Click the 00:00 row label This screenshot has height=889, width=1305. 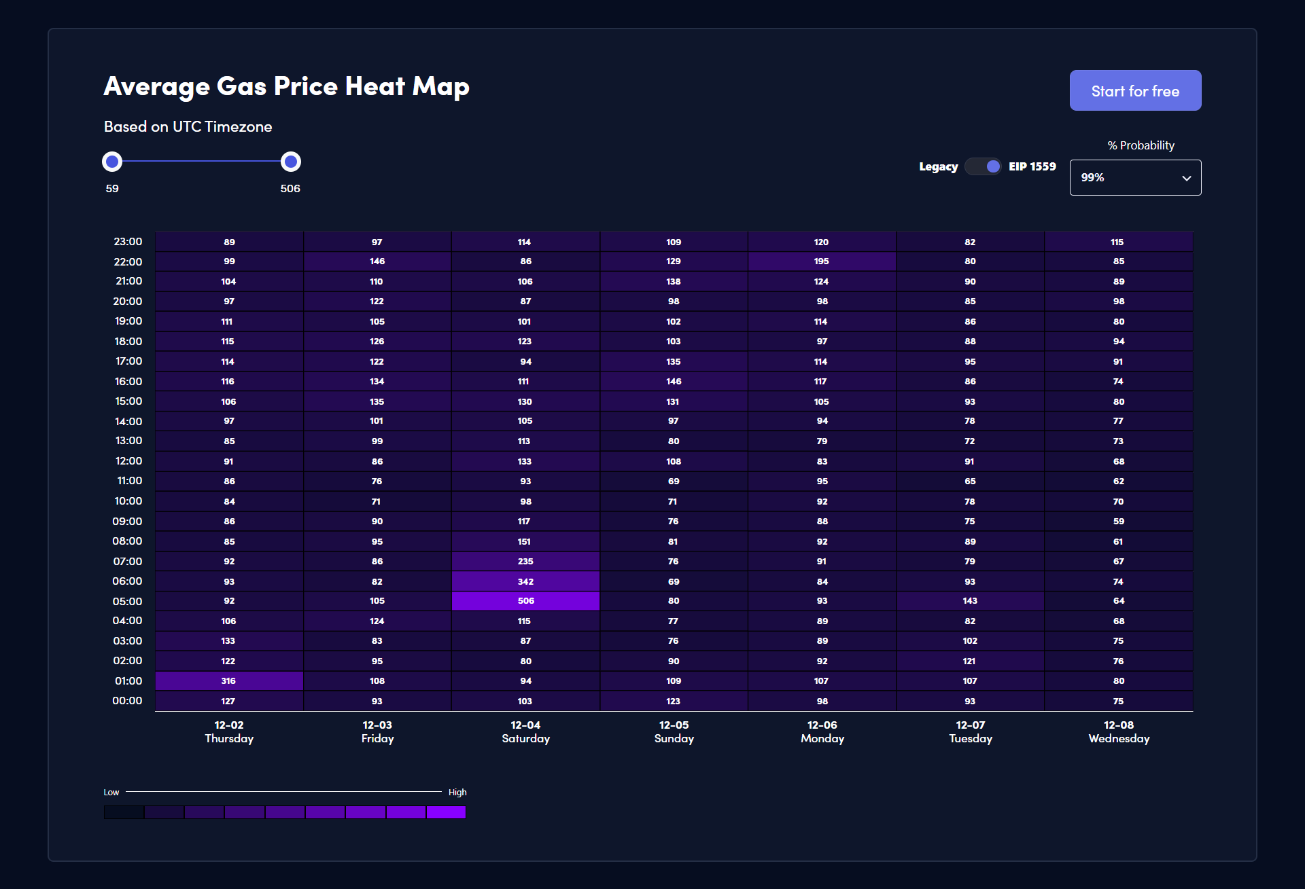pos(127,701)
